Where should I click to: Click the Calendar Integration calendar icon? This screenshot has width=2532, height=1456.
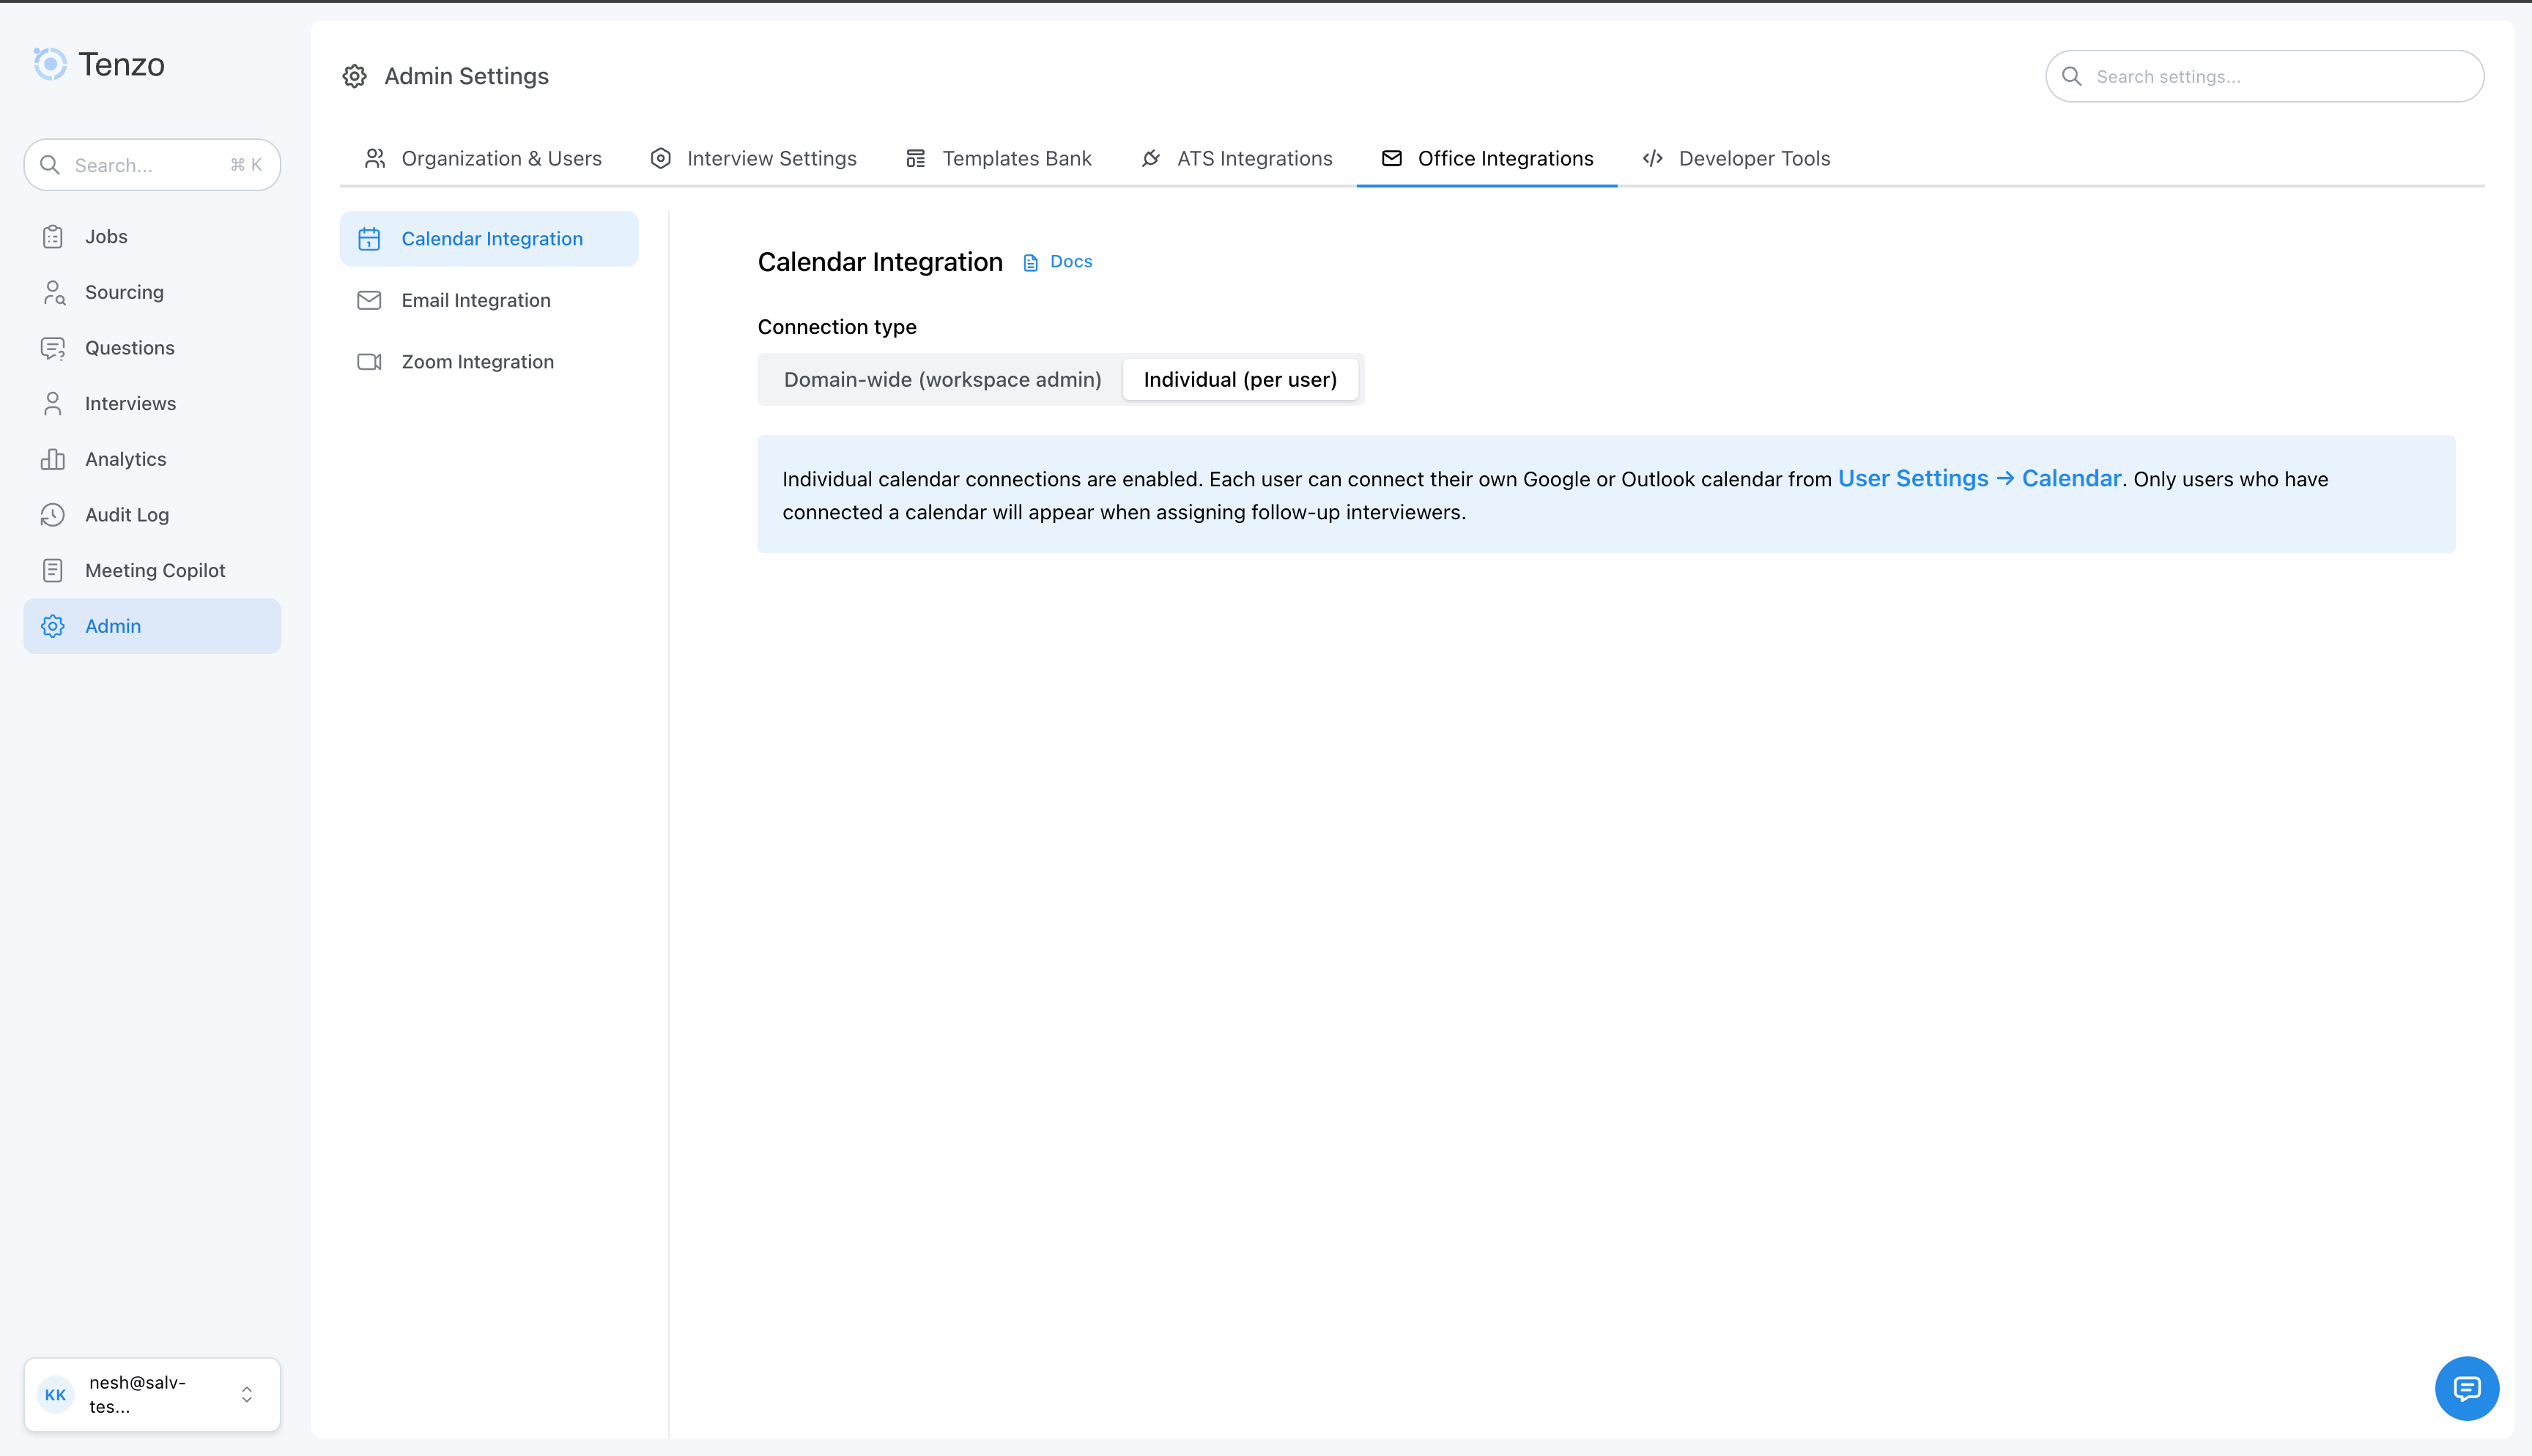pyautogui.click(x=369, y=239)
